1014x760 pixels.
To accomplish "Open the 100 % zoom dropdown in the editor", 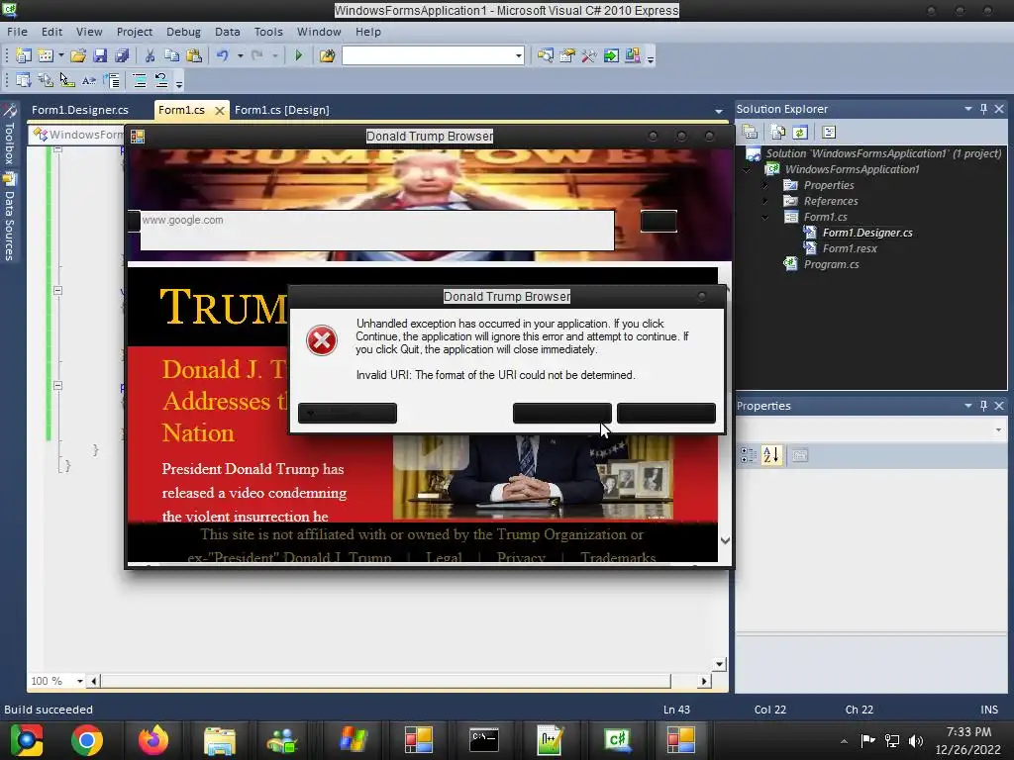I will coord(79,681).
